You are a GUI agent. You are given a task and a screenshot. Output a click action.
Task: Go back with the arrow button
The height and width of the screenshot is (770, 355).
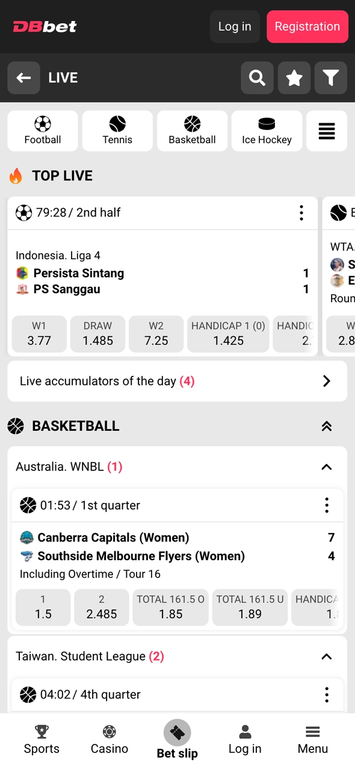pos(23,78)
